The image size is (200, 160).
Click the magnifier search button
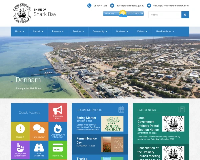point(185,15)
